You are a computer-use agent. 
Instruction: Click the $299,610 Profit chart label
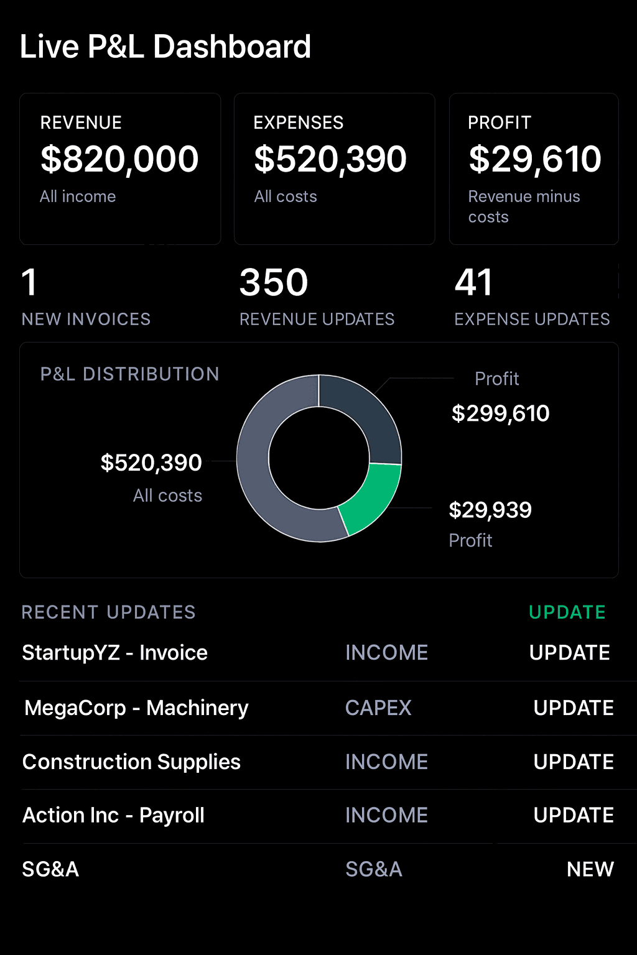click(x=500, y=413)
